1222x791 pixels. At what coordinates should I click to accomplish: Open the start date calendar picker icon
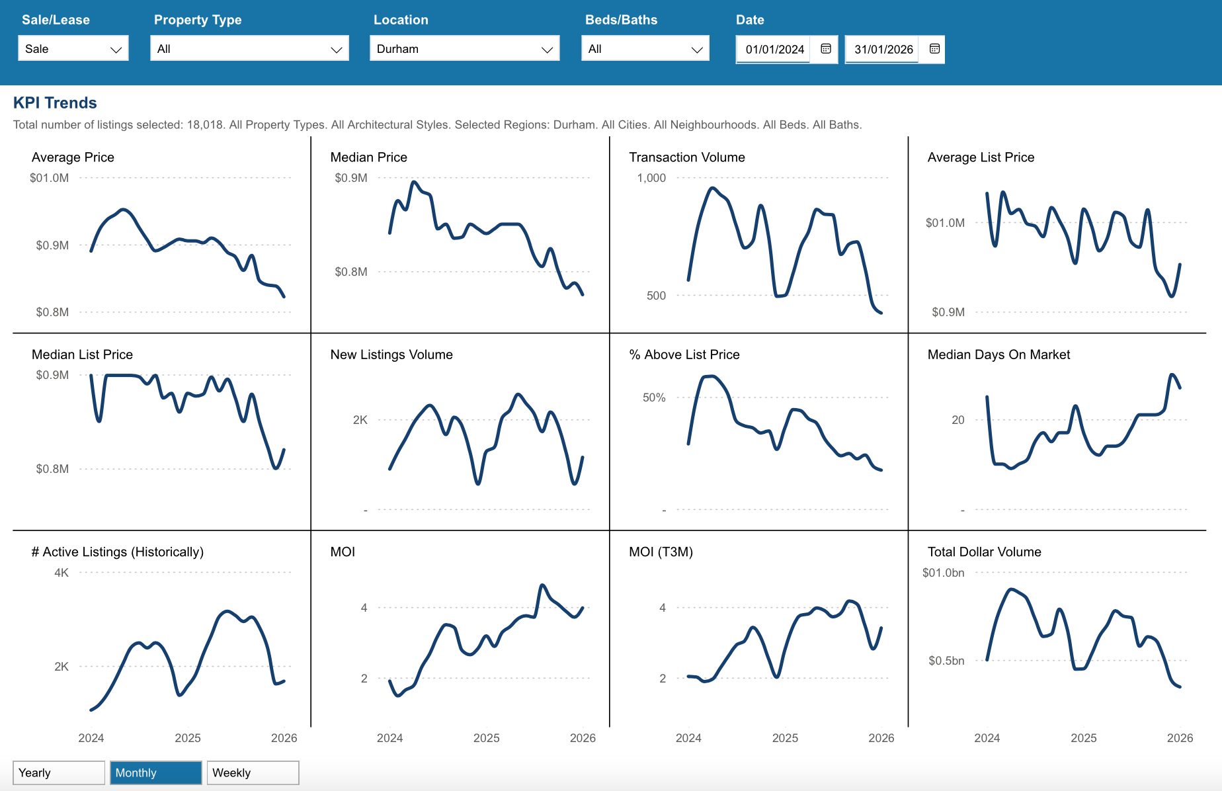[x=825, y=49]
